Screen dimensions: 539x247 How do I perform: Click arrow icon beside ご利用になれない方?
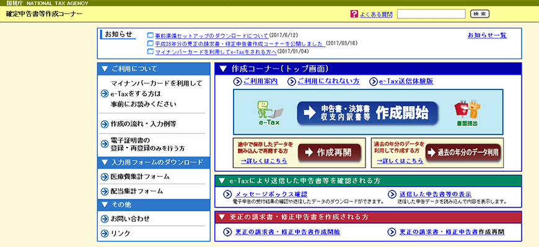click(292, 82)
